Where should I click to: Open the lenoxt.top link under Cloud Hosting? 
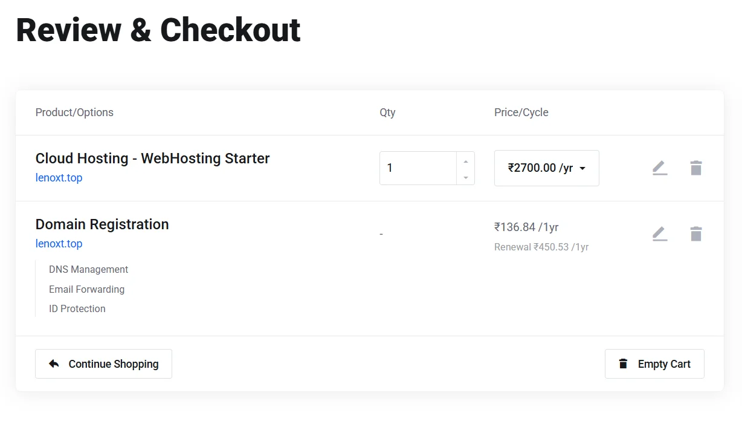coord(59,178)
